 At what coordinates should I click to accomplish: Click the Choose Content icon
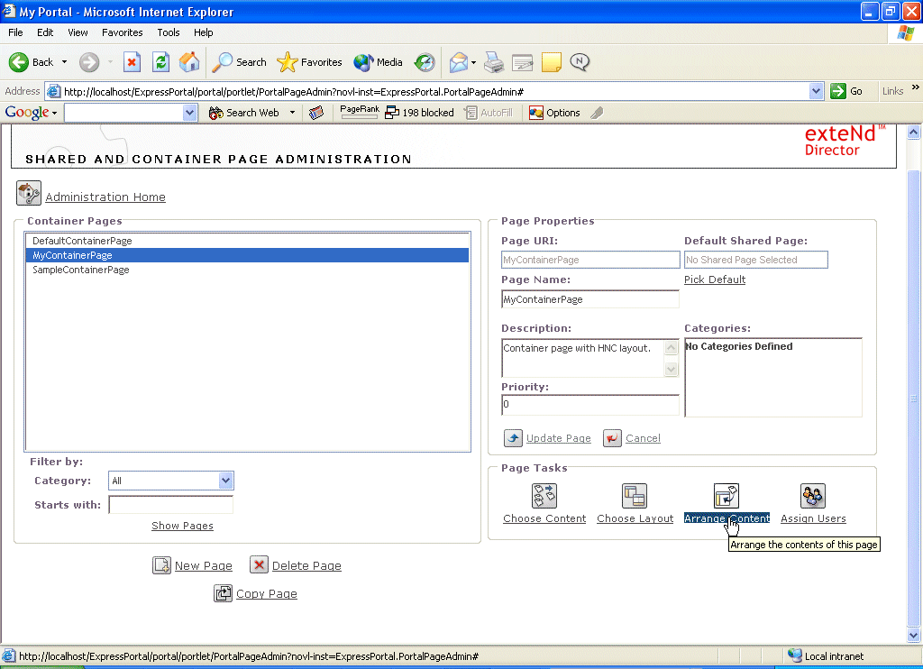click(544, 496)
